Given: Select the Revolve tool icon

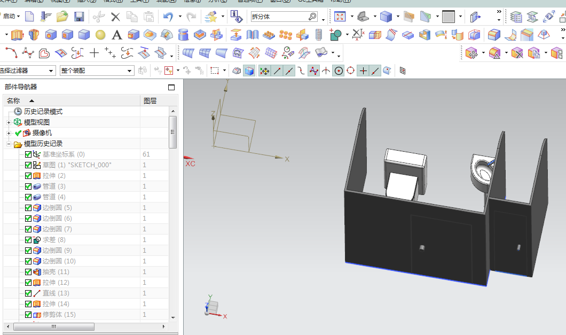Looking at the screenshot, I should click(34, 35).
